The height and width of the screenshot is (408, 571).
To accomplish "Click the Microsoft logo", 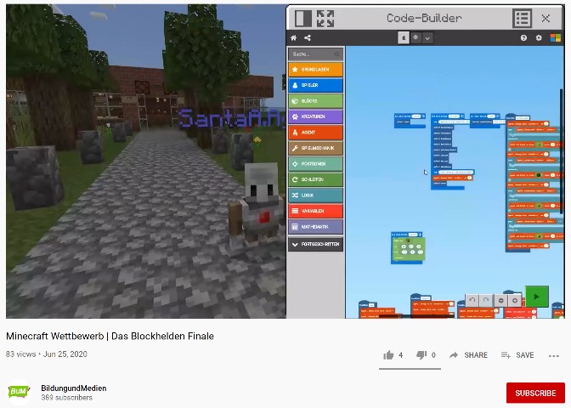I will coord(556,38).
